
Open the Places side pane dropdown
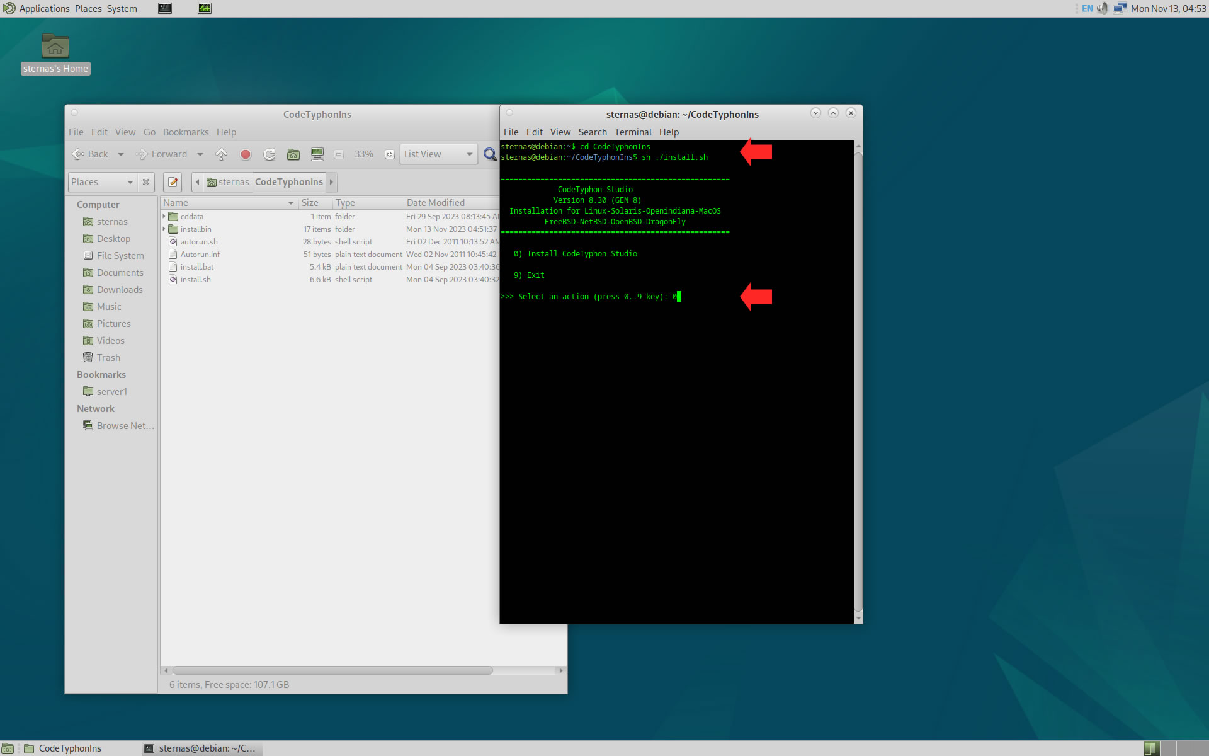click(x=102, y=182)
